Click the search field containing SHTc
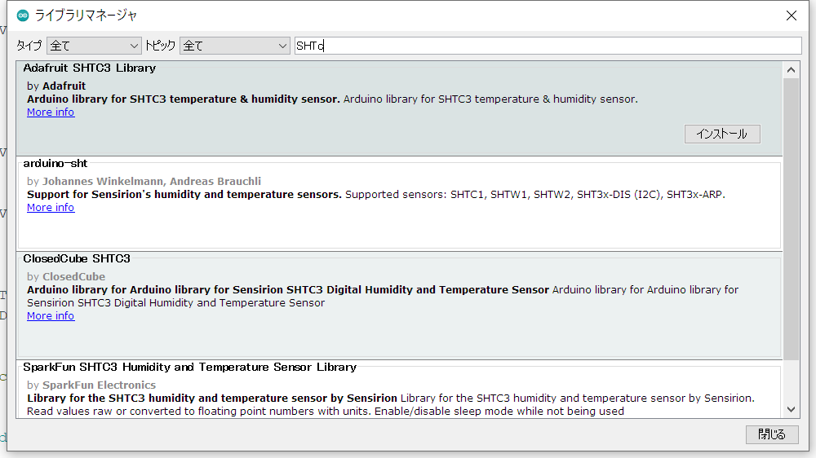Image resolution: width=816 pixels, height=458 pixels. coord(547,46)
